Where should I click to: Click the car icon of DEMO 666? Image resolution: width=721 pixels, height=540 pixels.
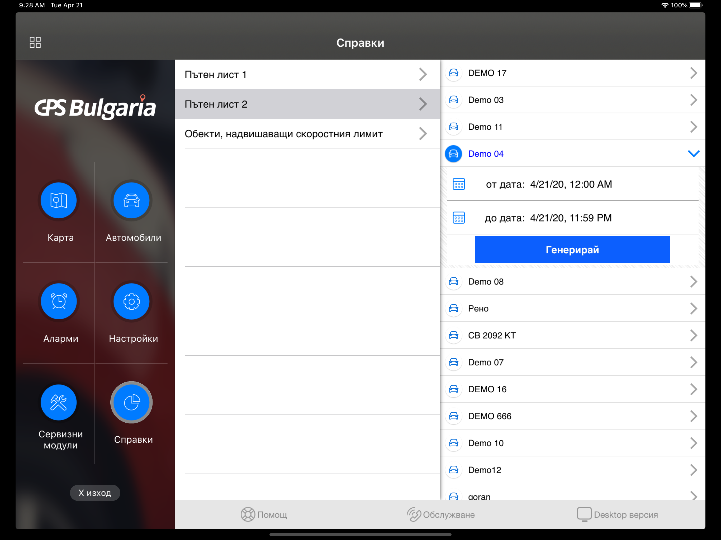pos(453,416)
